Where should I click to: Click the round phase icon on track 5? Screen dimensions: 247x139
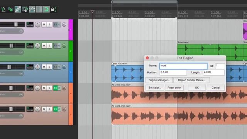(64, 109)
